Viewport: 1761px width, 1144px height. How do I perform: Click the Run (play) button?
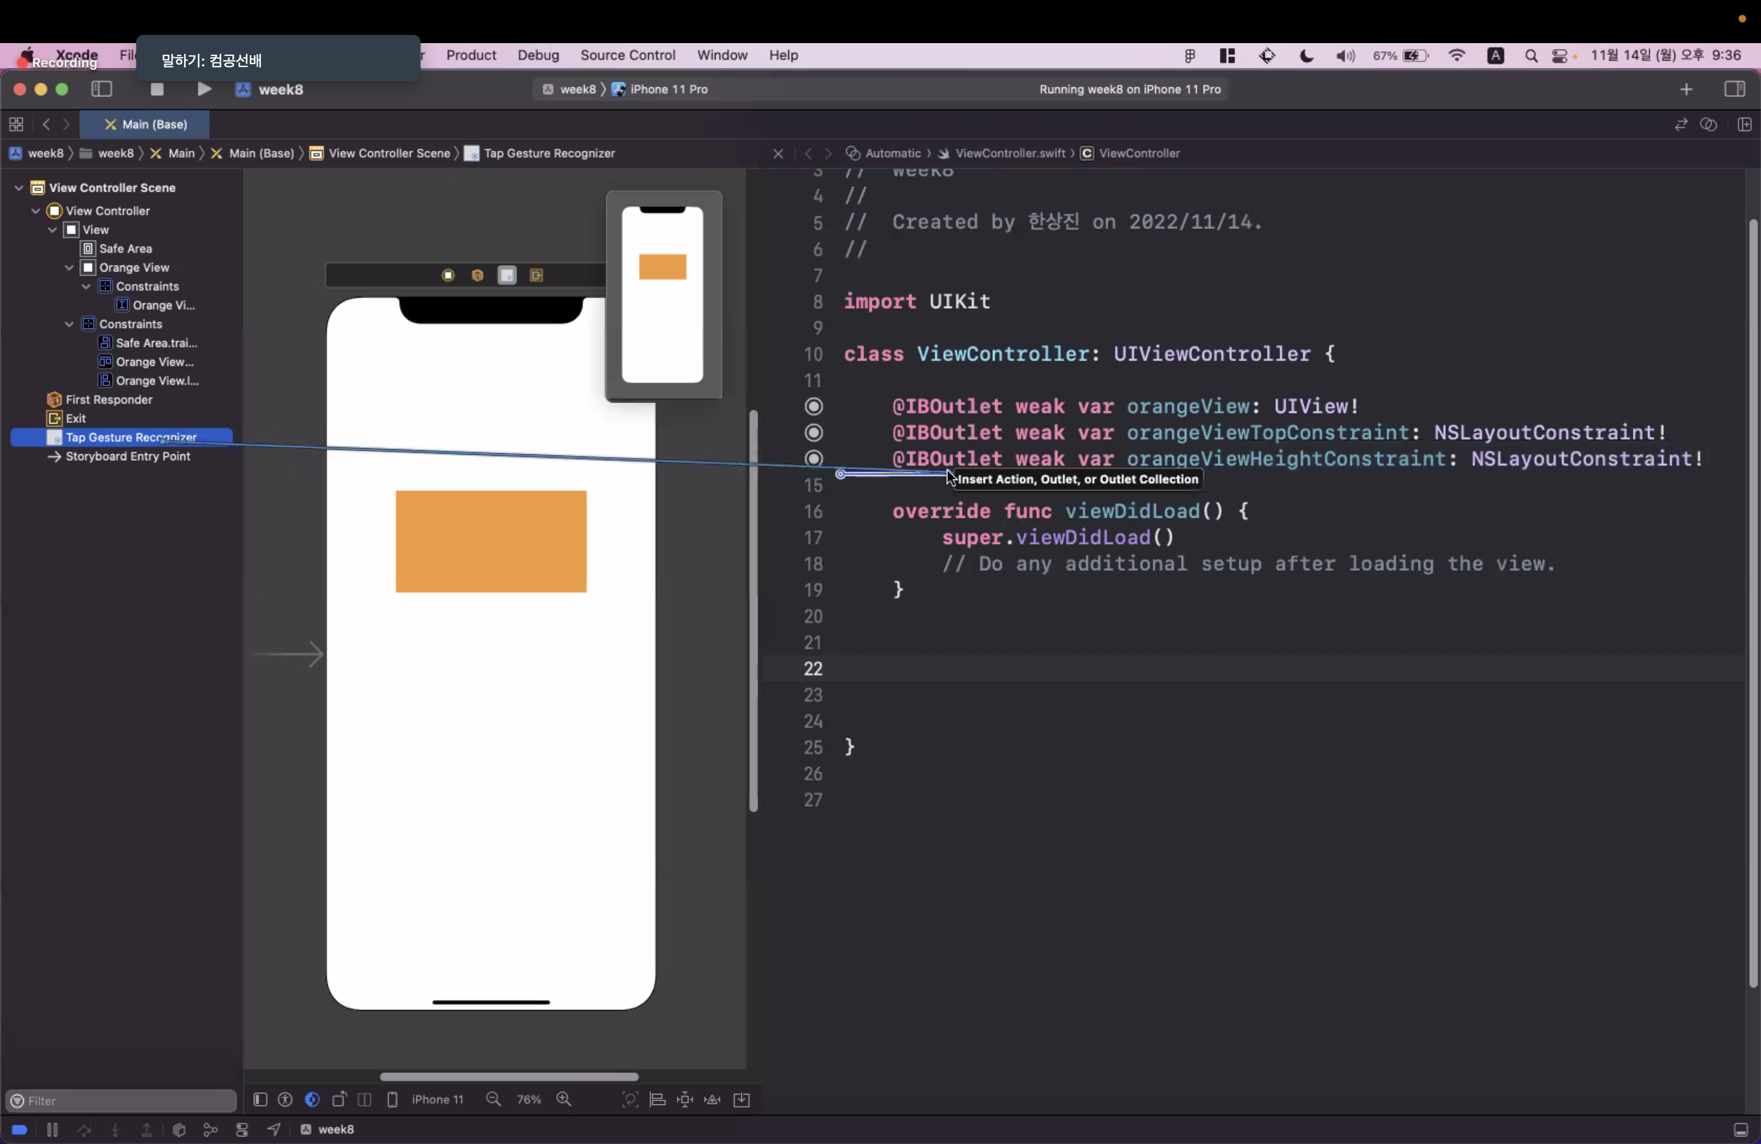204,90
